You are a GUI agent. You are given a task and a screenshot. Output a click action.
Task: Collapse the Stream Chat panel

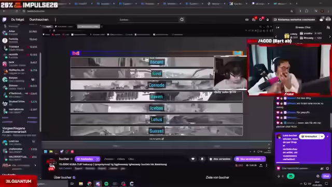click(278, 28)
